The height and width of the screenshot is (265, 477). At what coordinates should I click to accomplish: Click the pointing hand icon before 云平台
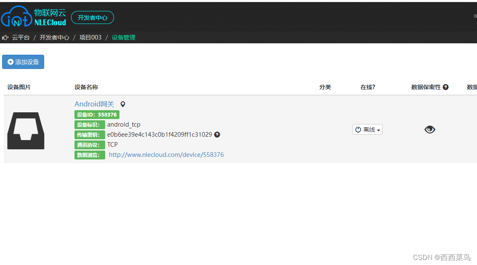[x=5, y=37]
